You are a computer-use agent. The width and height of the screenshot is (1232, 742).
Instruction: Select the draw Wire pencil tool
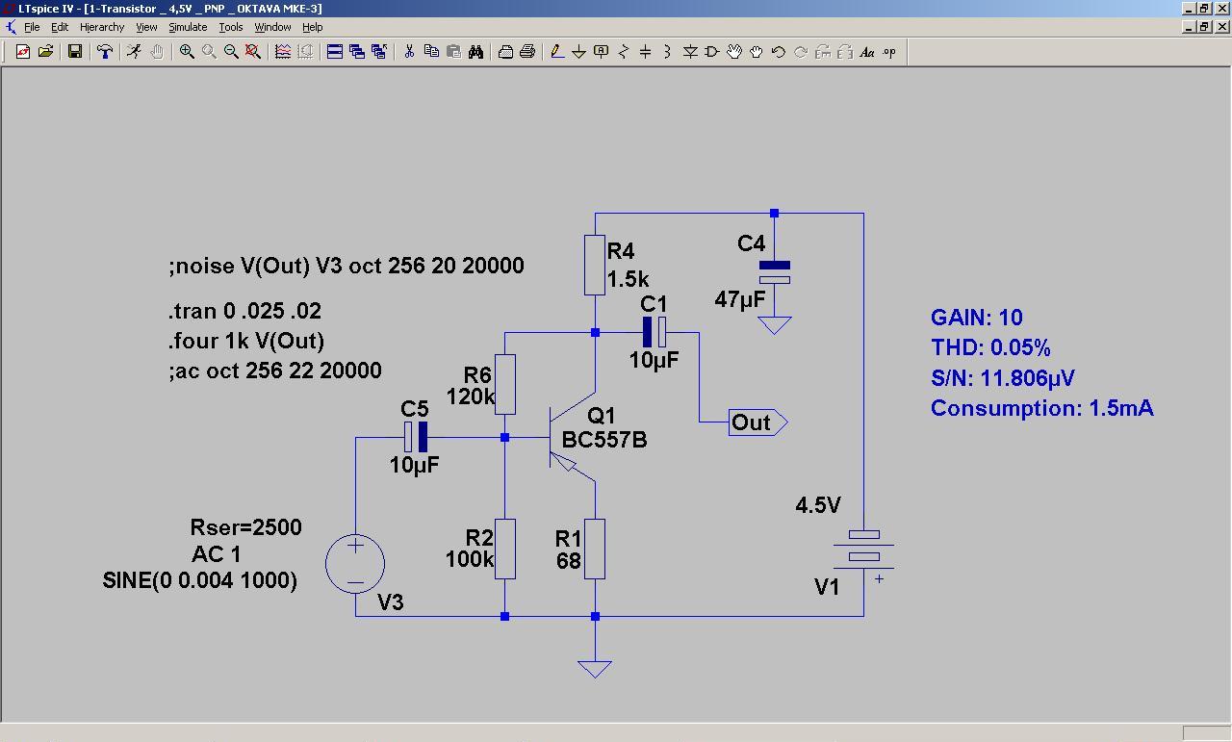(x=557, y=52)
